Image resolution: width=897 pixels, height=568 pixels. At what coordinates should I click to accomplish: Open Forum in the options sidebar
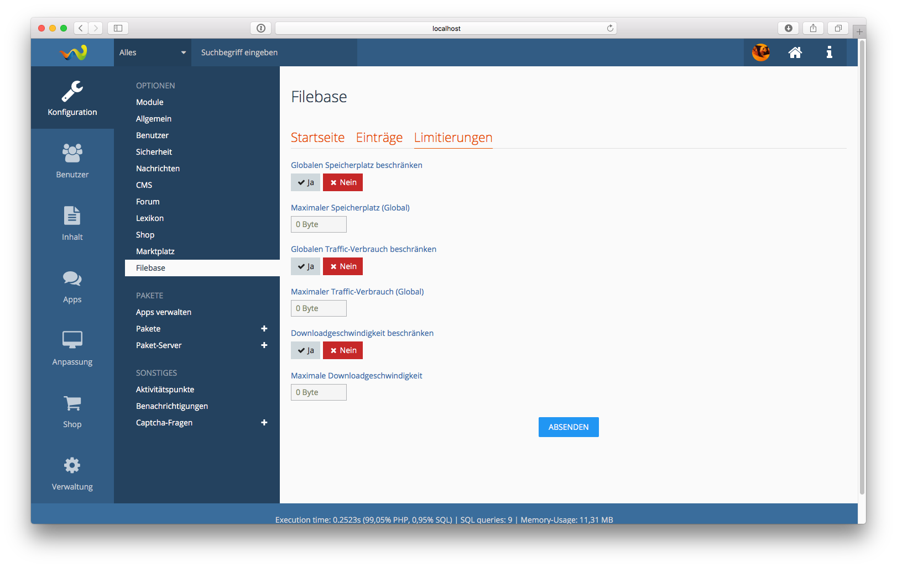point(148,202)
